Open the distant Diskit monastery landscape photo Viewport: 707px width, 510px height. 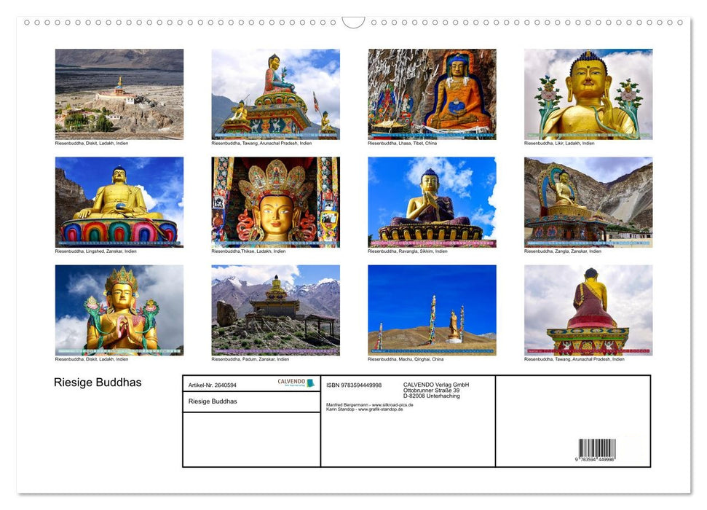(x=119, y=94)
